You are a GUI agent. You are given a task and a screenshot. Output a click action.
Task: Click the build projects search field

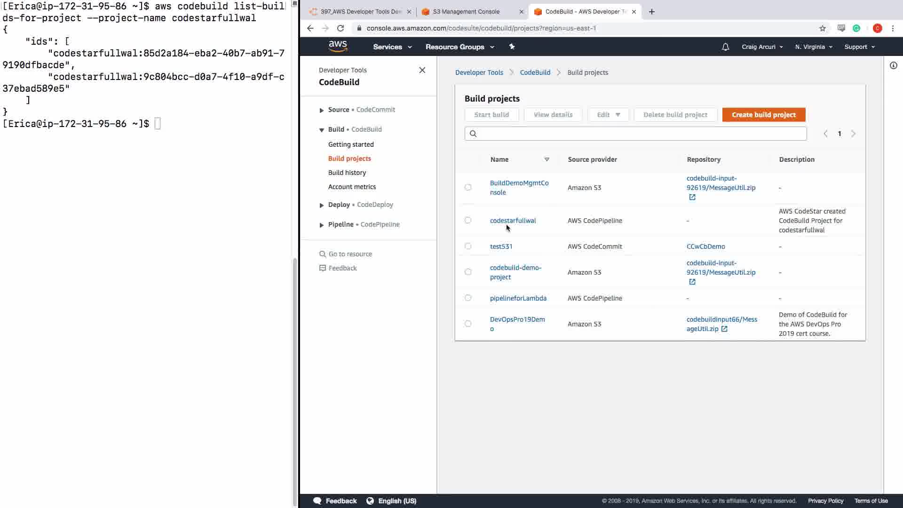pyautogui.click(x=640, y=134)
